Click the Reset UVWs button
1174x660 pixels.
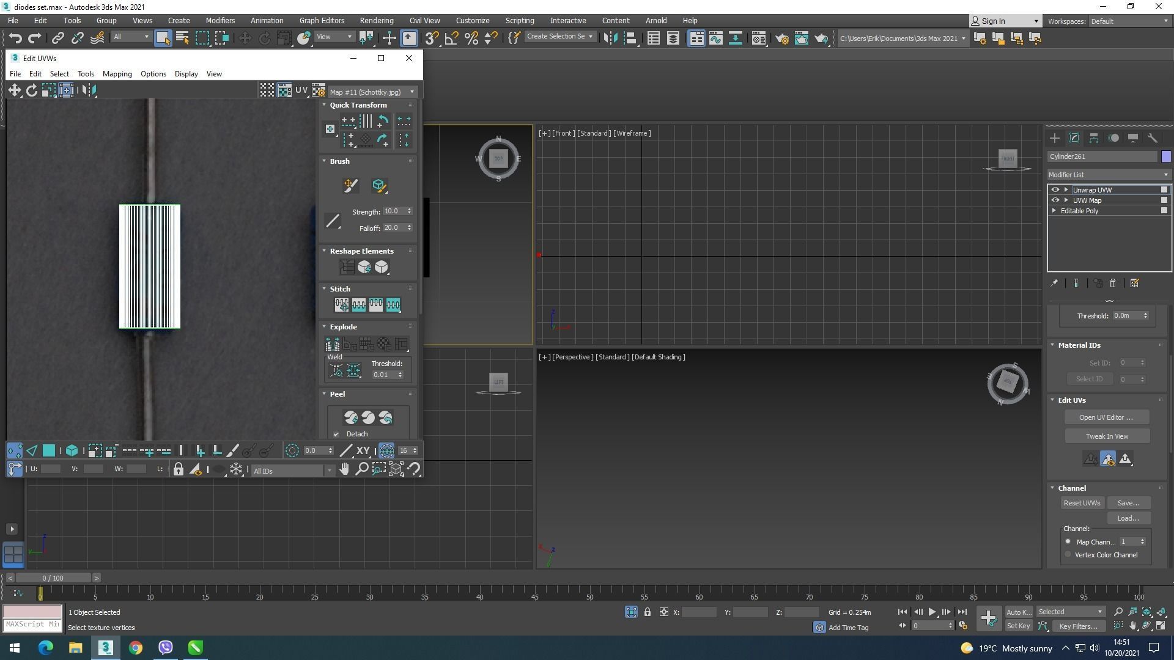pos(1082,503)
